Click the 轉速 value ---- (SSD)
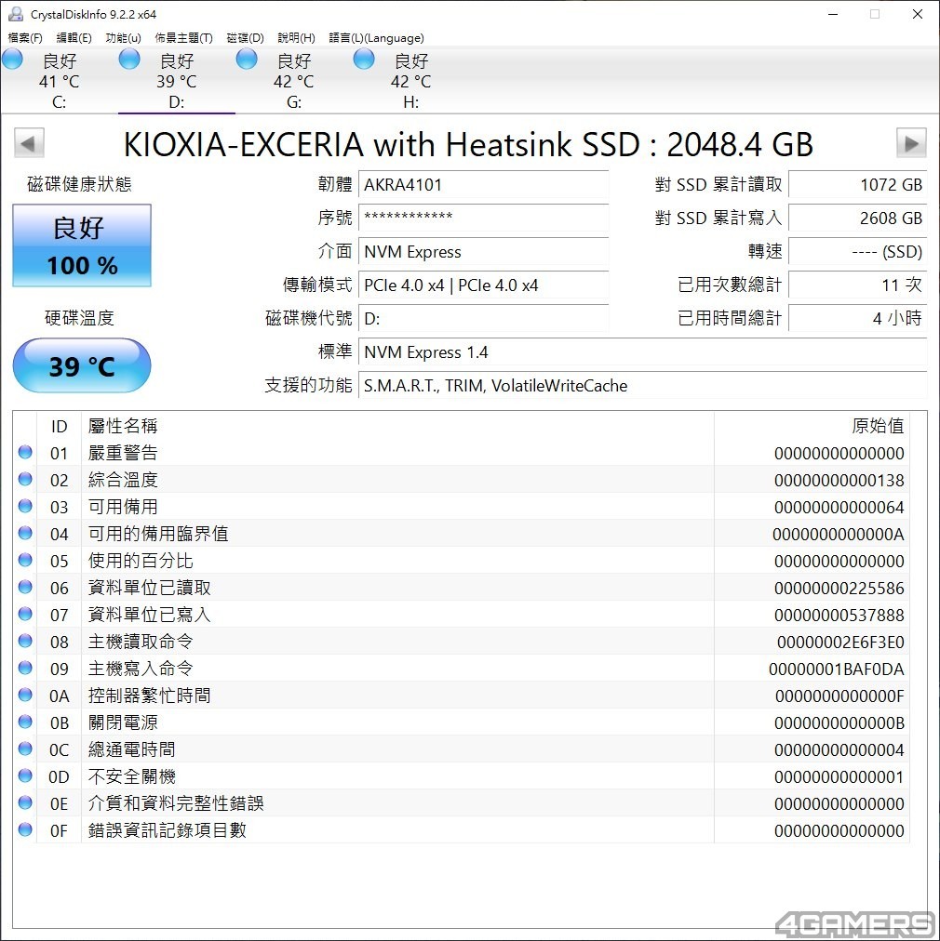This screenshot has height=941, width=940. pos(858,251)
